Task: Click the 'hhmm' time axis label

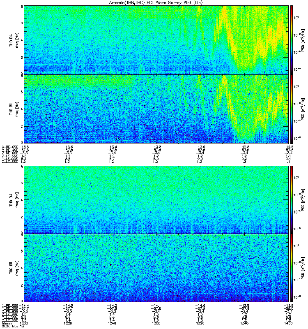Action: (7, 323)
